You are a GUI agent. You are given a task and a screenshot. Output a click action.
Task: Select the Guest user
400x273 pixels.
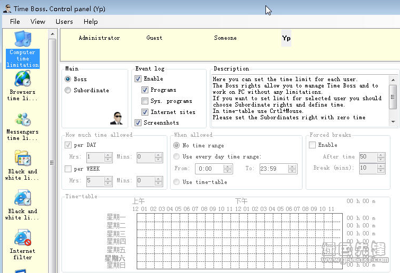click(x=154, y=38)
